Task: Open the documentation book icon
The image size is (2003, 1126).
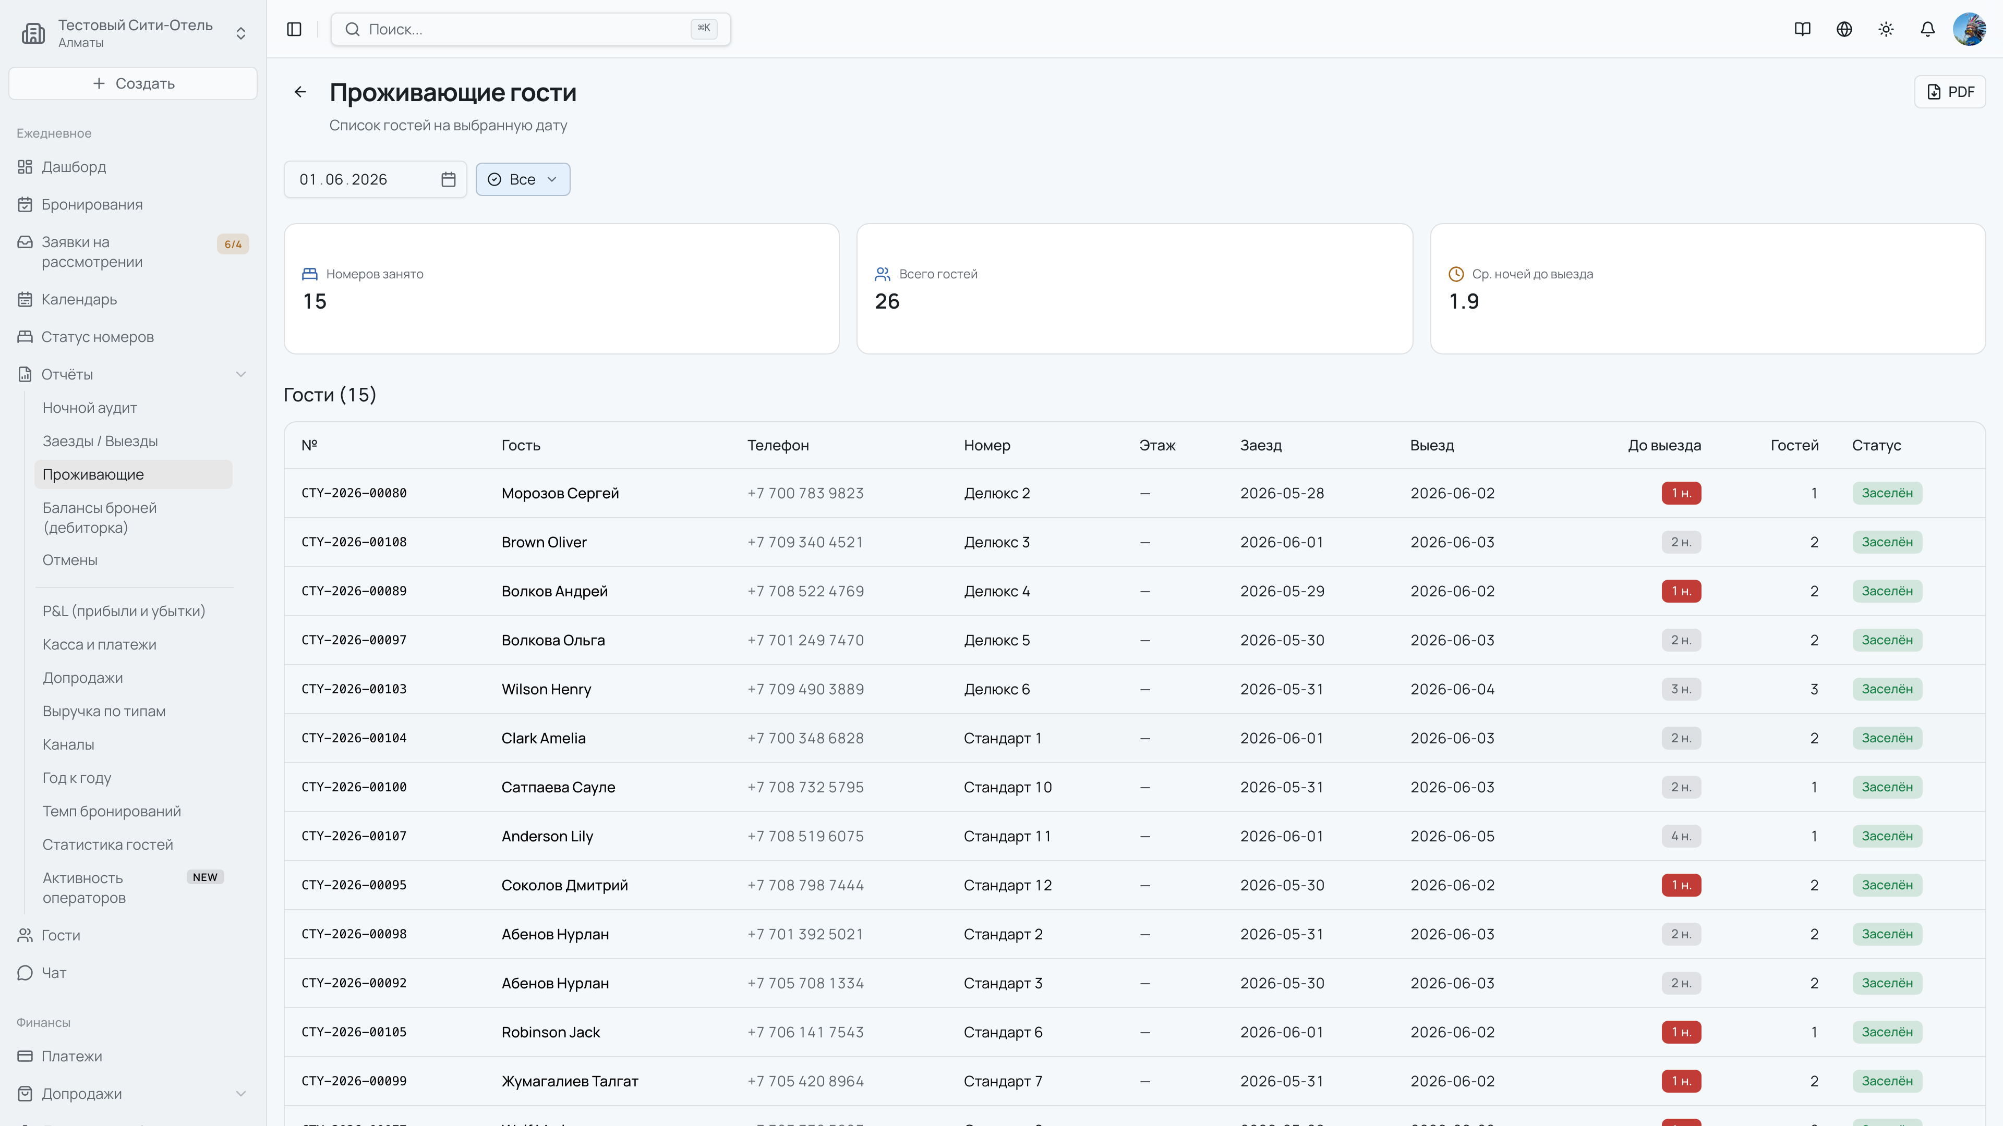Action: [x=1802, y=30]
